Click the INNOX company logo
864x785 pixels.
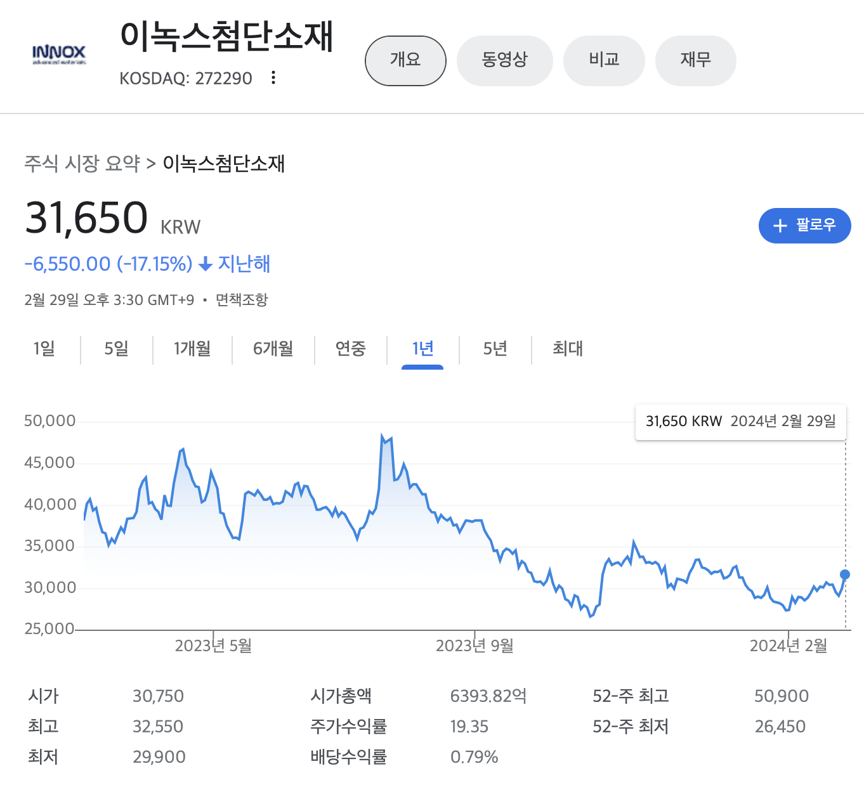pyautogui.click(x=59, y=55)
